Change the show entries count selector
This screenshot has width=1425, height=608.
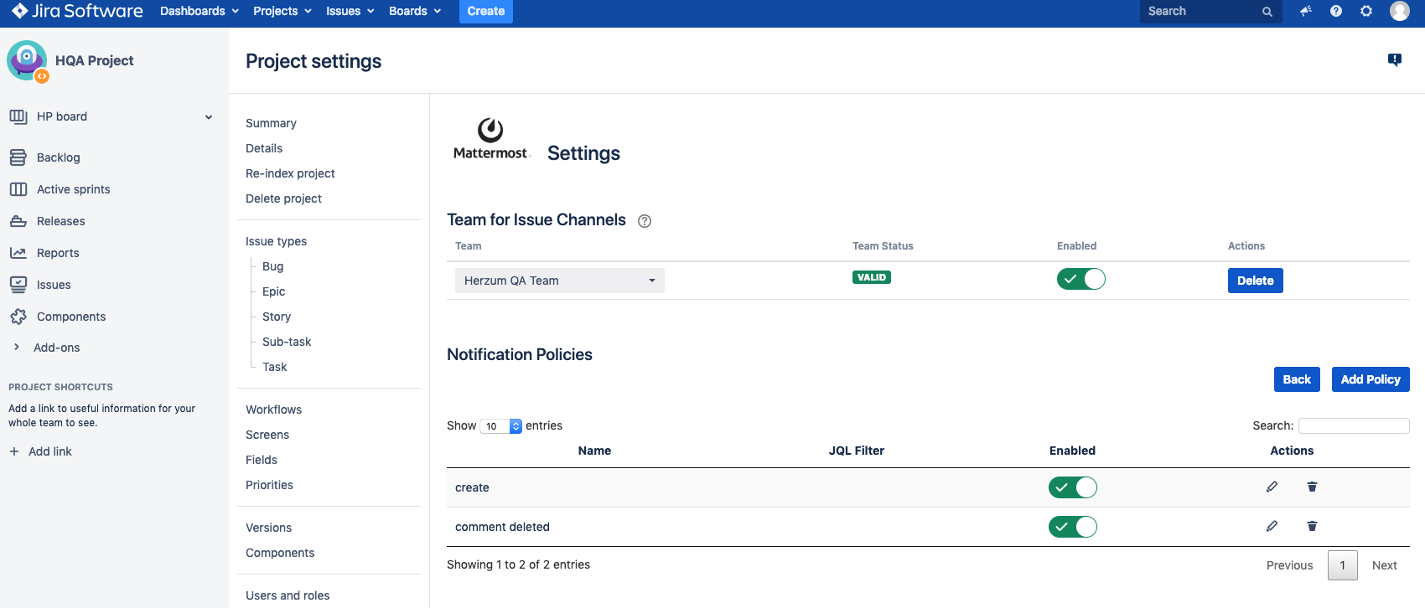501,426
